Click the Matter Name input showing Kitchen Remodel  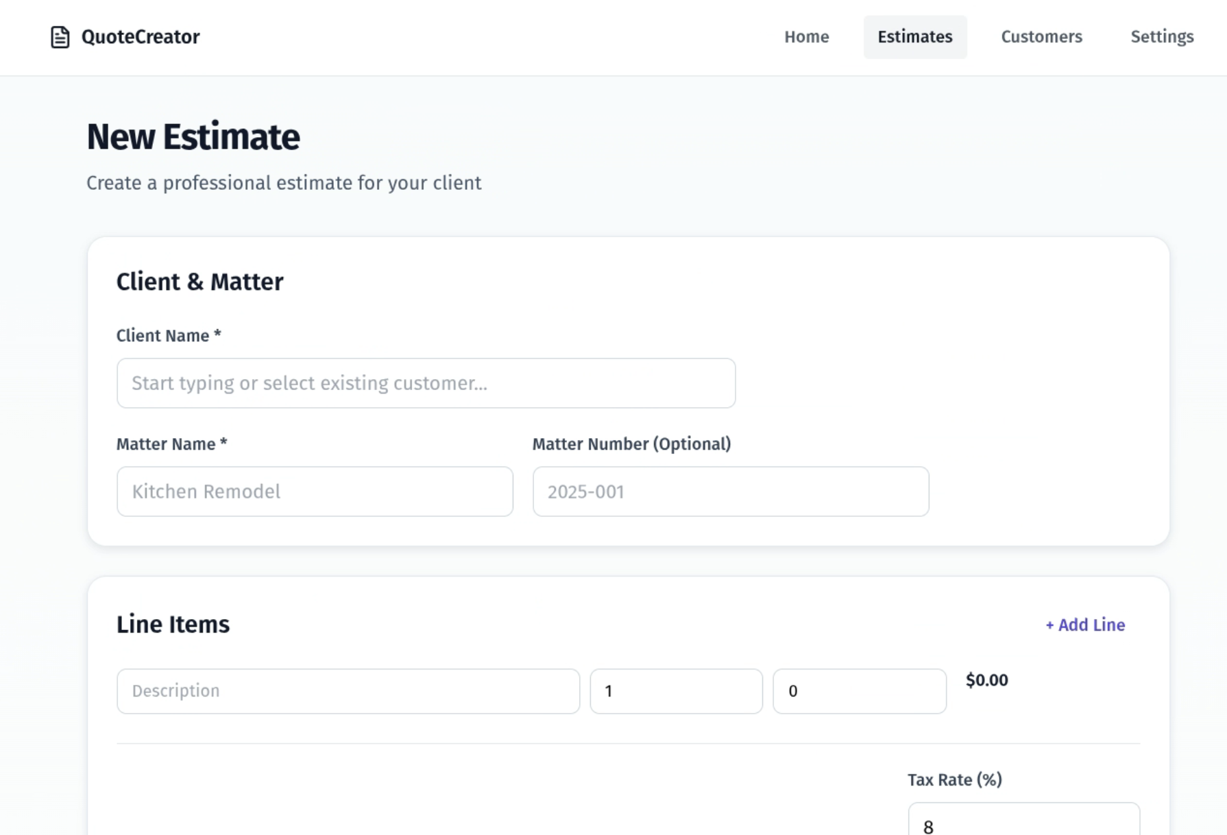315,492
